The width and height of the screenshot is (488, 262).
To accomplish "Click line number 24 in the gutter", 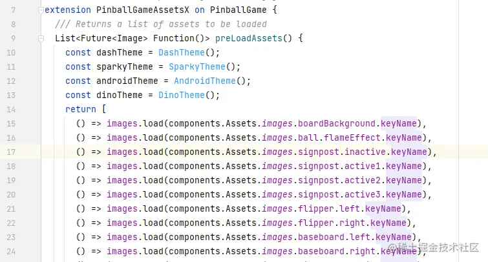I will point(11,252).
